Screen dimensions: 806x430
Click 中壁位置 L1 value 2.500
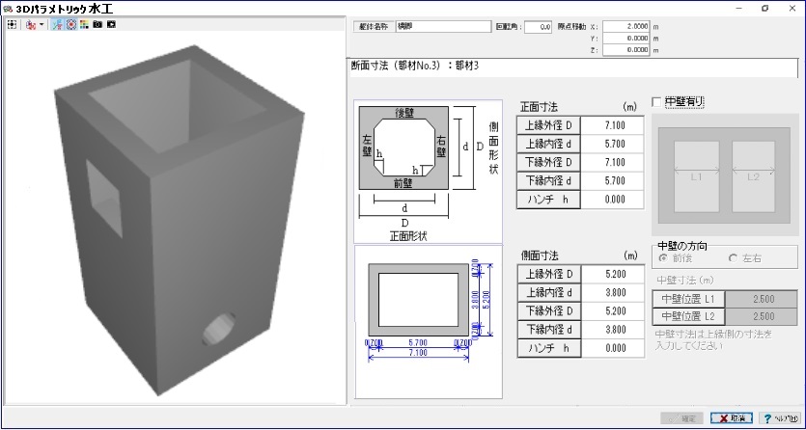click(762, 299)
